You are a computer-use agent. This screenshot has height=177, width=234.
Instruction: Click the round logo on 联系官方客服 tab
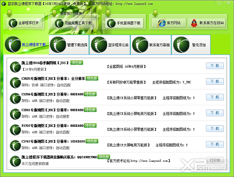point(140,45)
